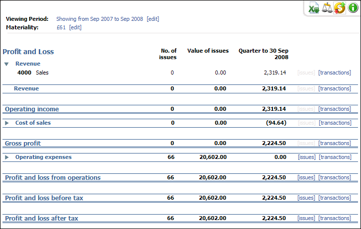Image resolution: width=361 pixels, height=229 pixels.
Task: Select the profit and loss dollar icon
Action: [x=340, y=8]
